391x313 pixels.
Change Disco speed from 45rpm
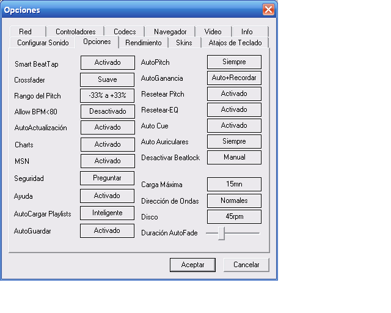pyautogui.click(x=234, y=217)
